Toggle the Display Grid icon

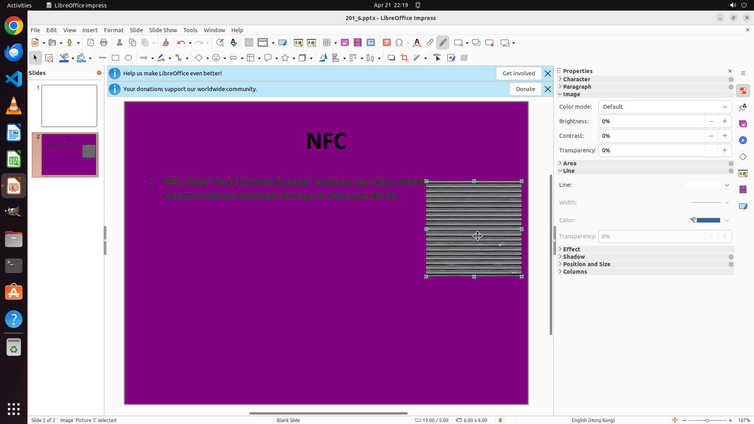point(249,43)
